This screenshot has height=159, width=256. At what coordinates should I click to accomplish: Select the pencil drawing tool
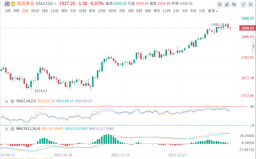[227, 4]
